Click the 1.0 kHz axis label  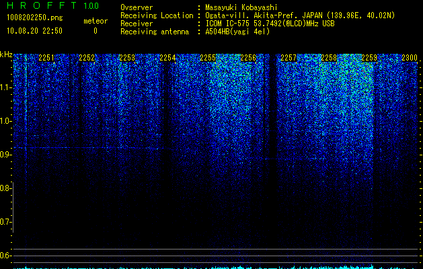coord(5,121)
